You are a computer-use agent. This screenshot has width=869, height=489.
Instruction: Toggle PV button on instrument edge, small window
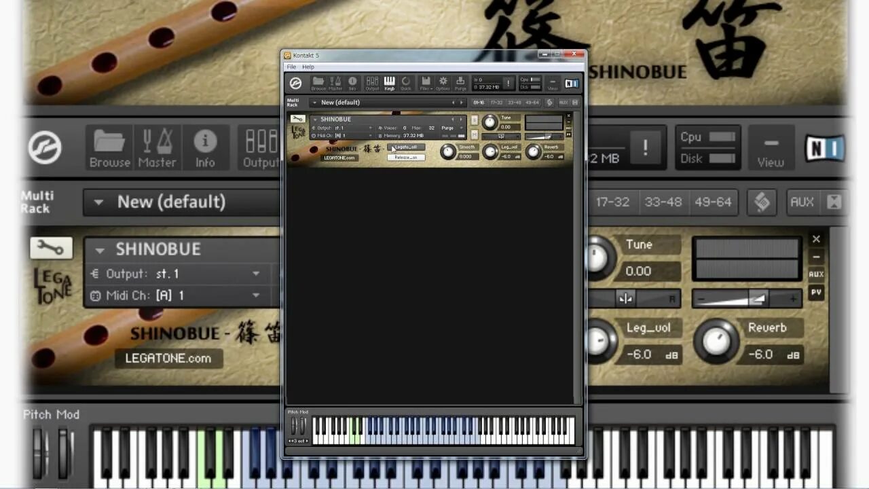[569, 134]
